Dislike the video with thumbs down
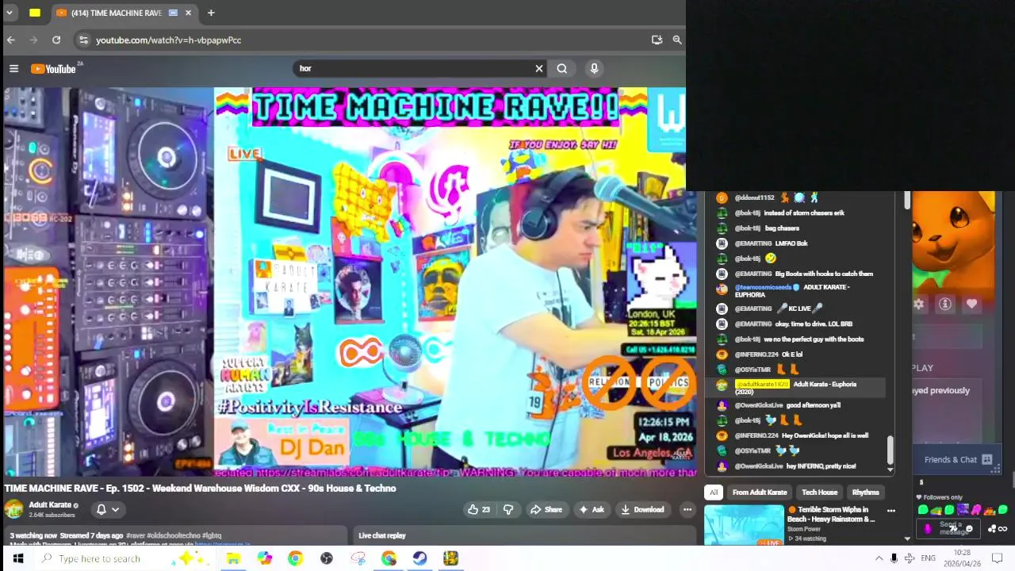This screenshot has width=1015, height=571. (x=508, y=509)
